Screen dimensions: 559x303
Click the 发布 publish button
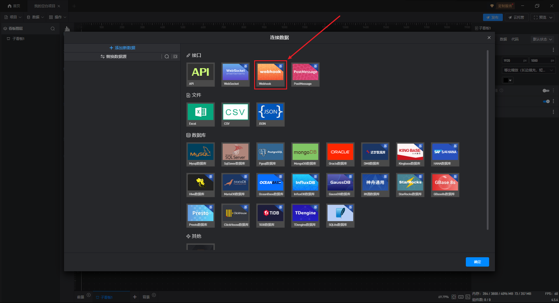(493, 17)
